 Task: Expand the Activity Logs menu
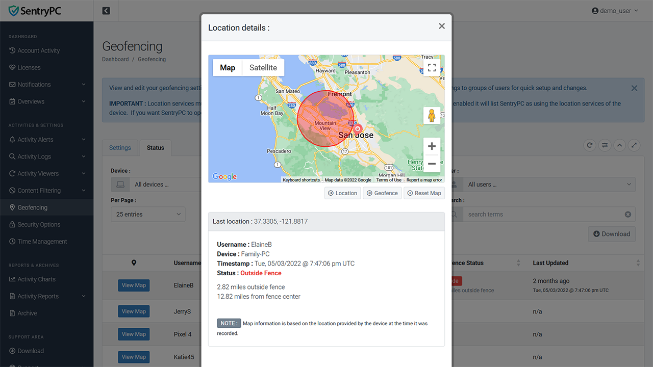coord(47,156)
